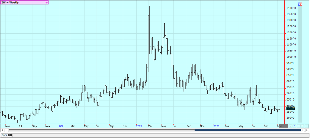Click the 2022 year label on time axis
This screenshot has width=310, height=138.
(139, 126)
